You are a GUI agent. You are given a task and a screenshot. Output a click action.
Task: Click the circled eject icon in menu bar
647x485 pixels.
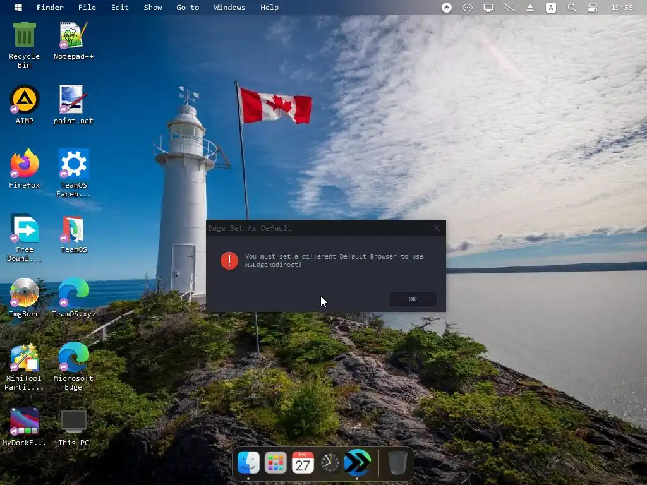447,8
